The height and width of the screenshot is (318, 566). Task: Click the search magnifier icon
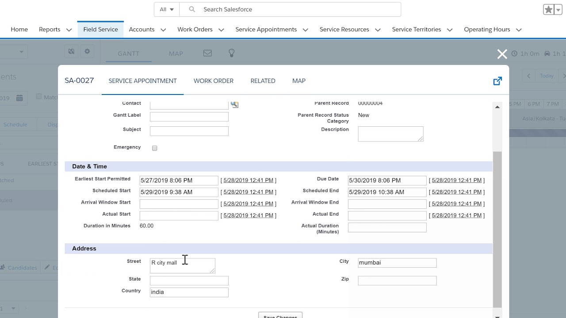coord(192,9)
